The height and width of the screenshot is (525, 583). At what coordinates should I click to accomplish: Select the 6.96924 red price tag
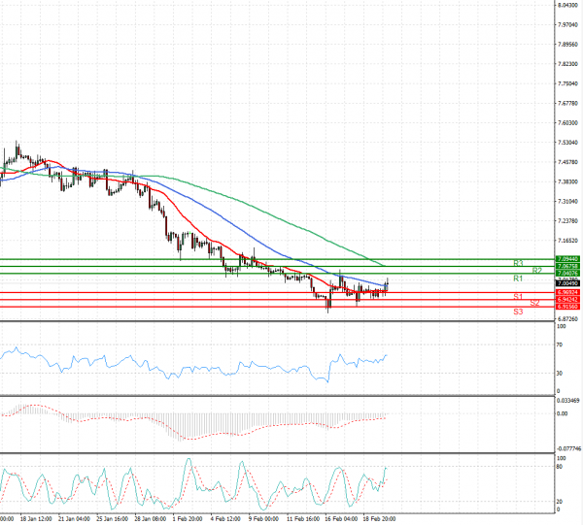pos(567,292)
